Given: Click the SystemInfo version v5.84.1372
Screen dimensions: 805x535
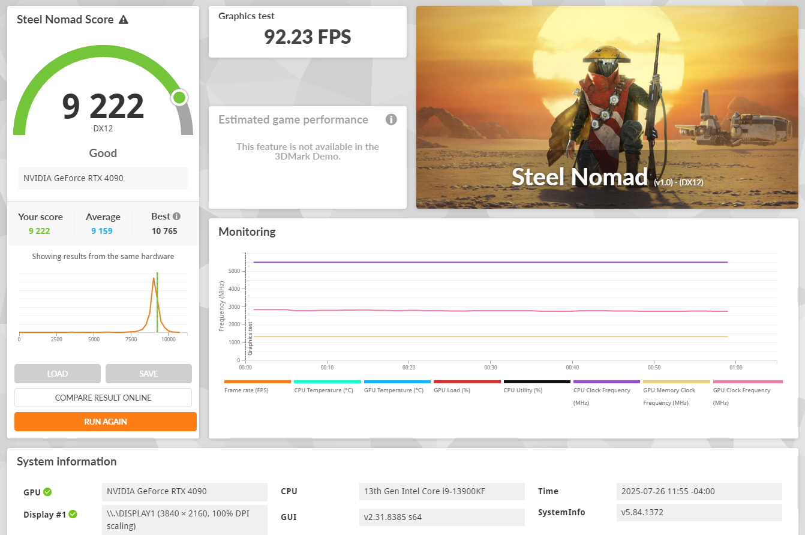Looking at the screenshot, I should tap(699, 512).
